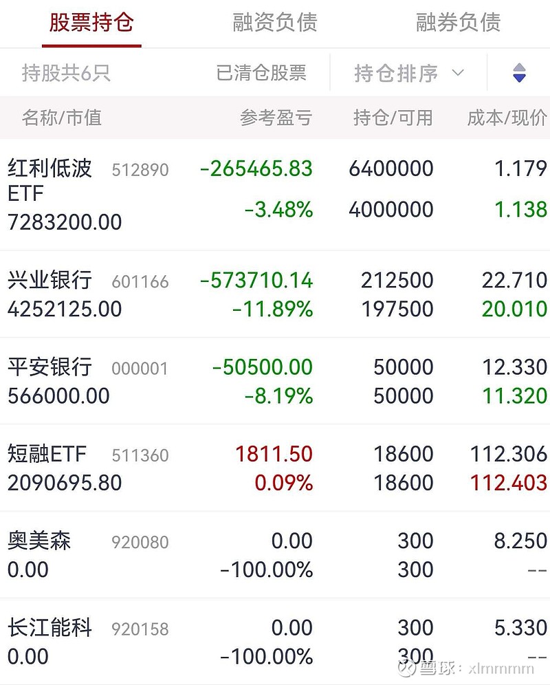This screenshot has height=685, width=550.
Task: Tap the 短融ETF holding name
Action: (47, 454)
